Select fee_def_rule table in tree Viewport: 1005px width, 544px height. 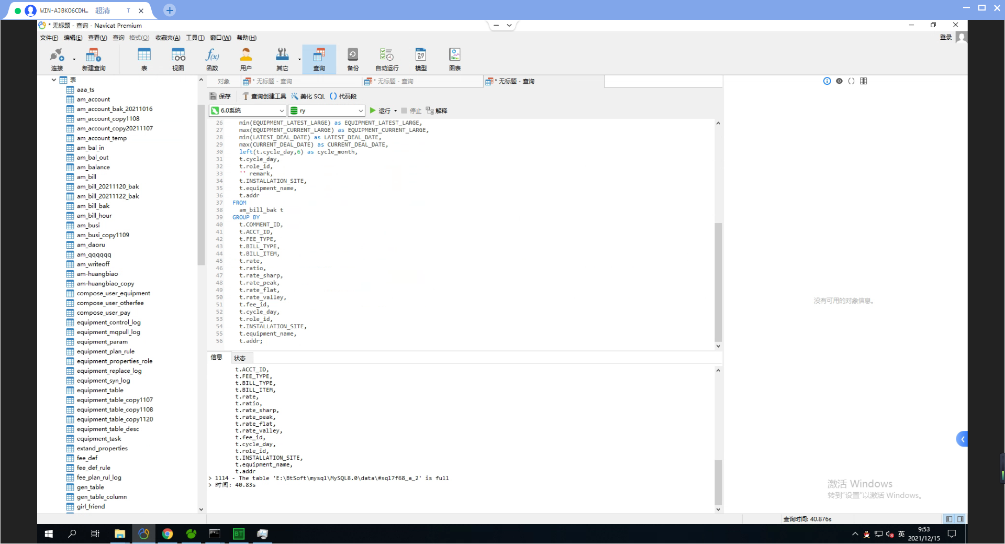click(94, 468)
